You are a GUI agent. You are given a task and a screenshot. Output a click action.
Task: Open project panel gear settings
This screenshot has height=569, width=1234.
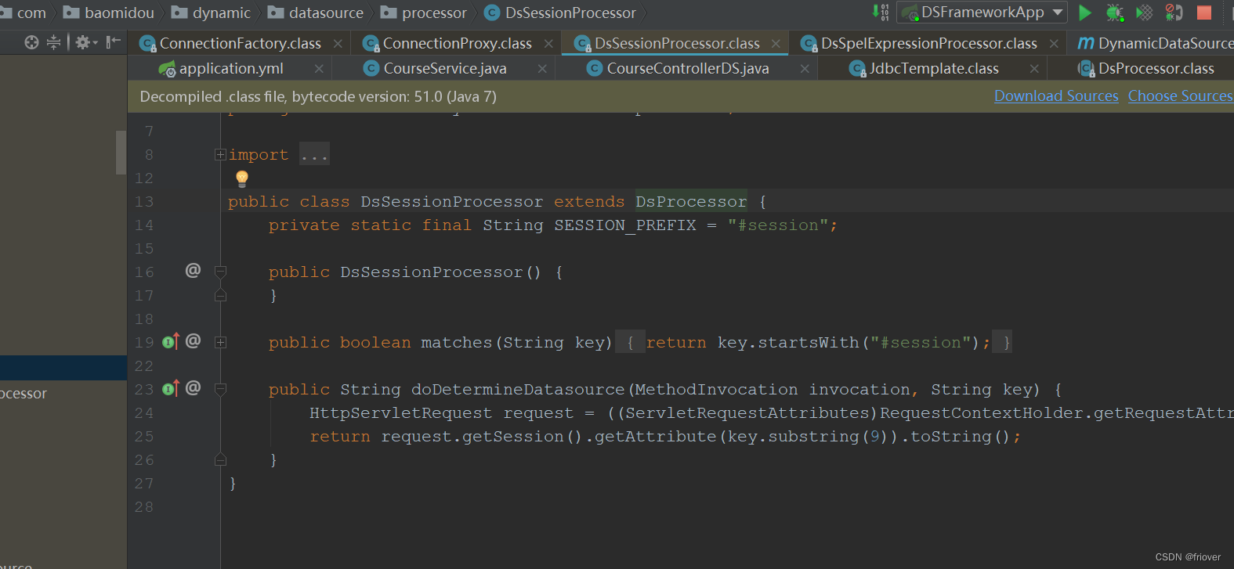coord(85,42)
